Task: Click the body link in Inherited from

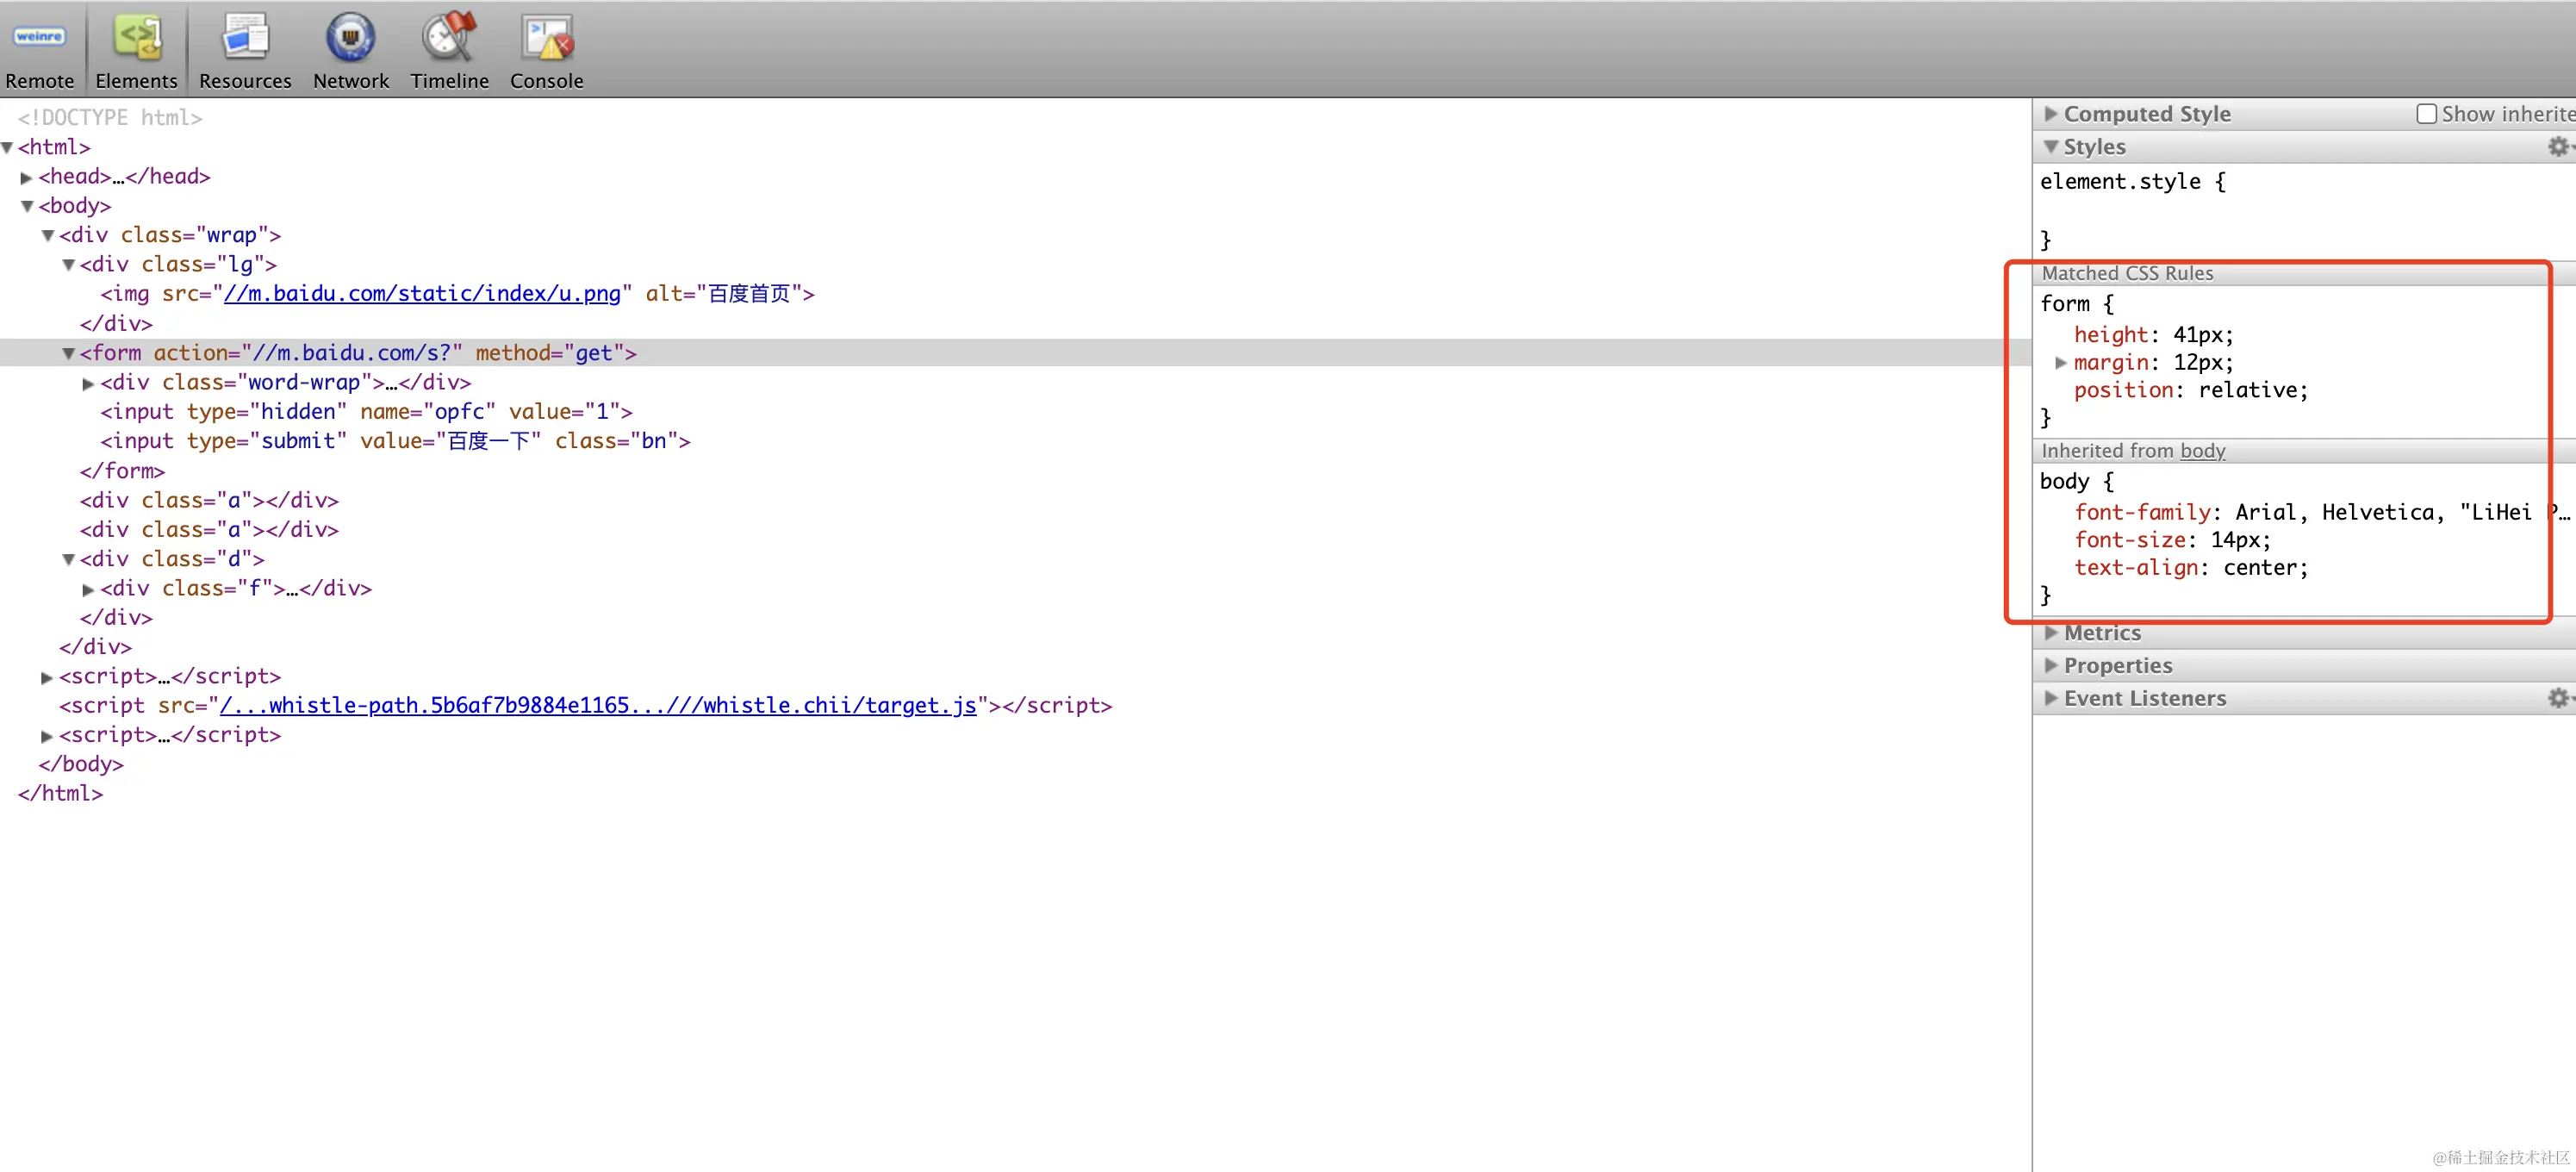Action: (2202, 451)
